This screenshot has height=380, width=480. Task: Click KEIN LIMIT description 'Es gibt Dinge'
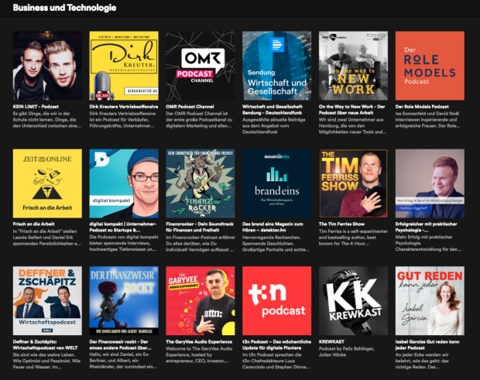tap(47, 120)
